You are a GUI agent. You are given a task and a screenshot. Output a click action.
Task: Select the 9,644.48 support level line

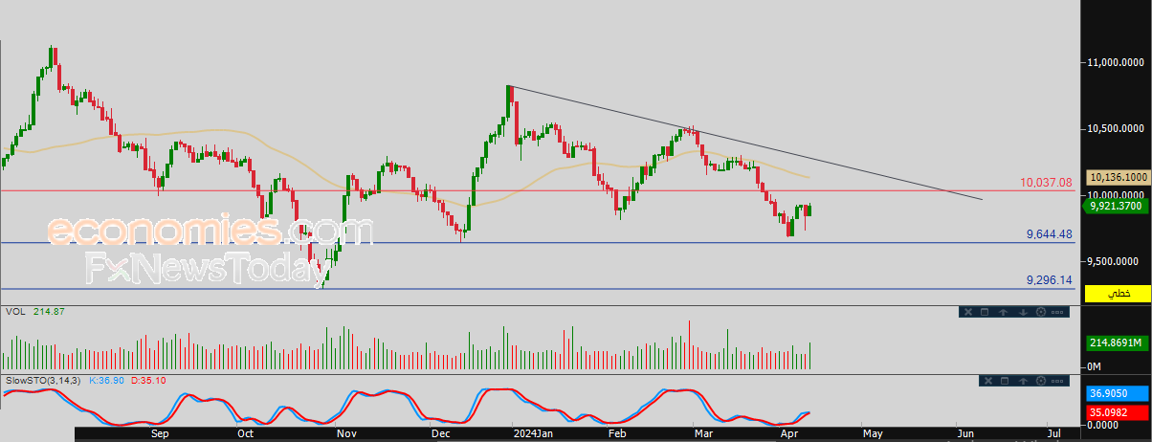536,243
